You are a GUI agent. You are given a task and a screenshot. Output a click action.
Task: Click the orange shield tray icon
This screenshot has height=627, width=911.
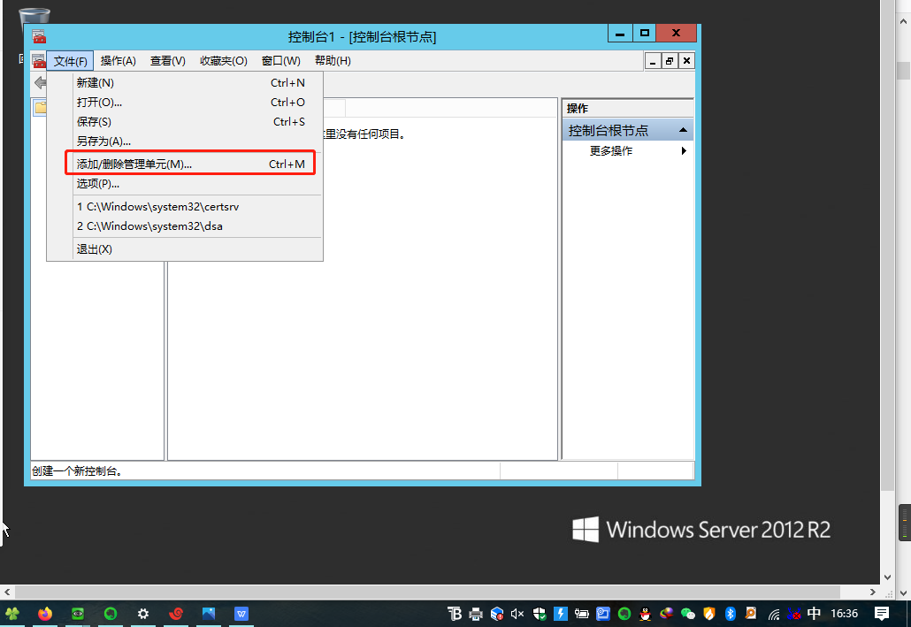(708, 614)
